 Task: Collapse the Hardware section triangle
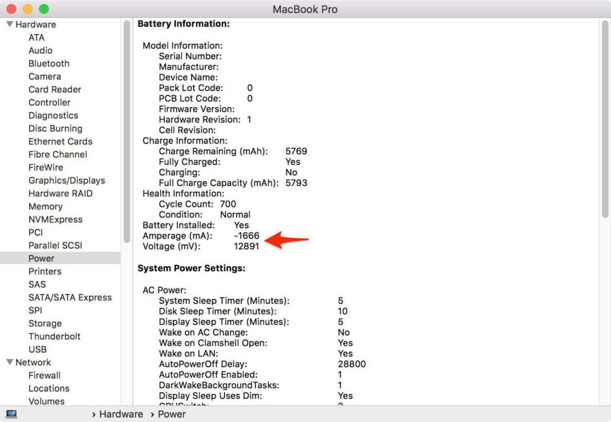(9, 24)
